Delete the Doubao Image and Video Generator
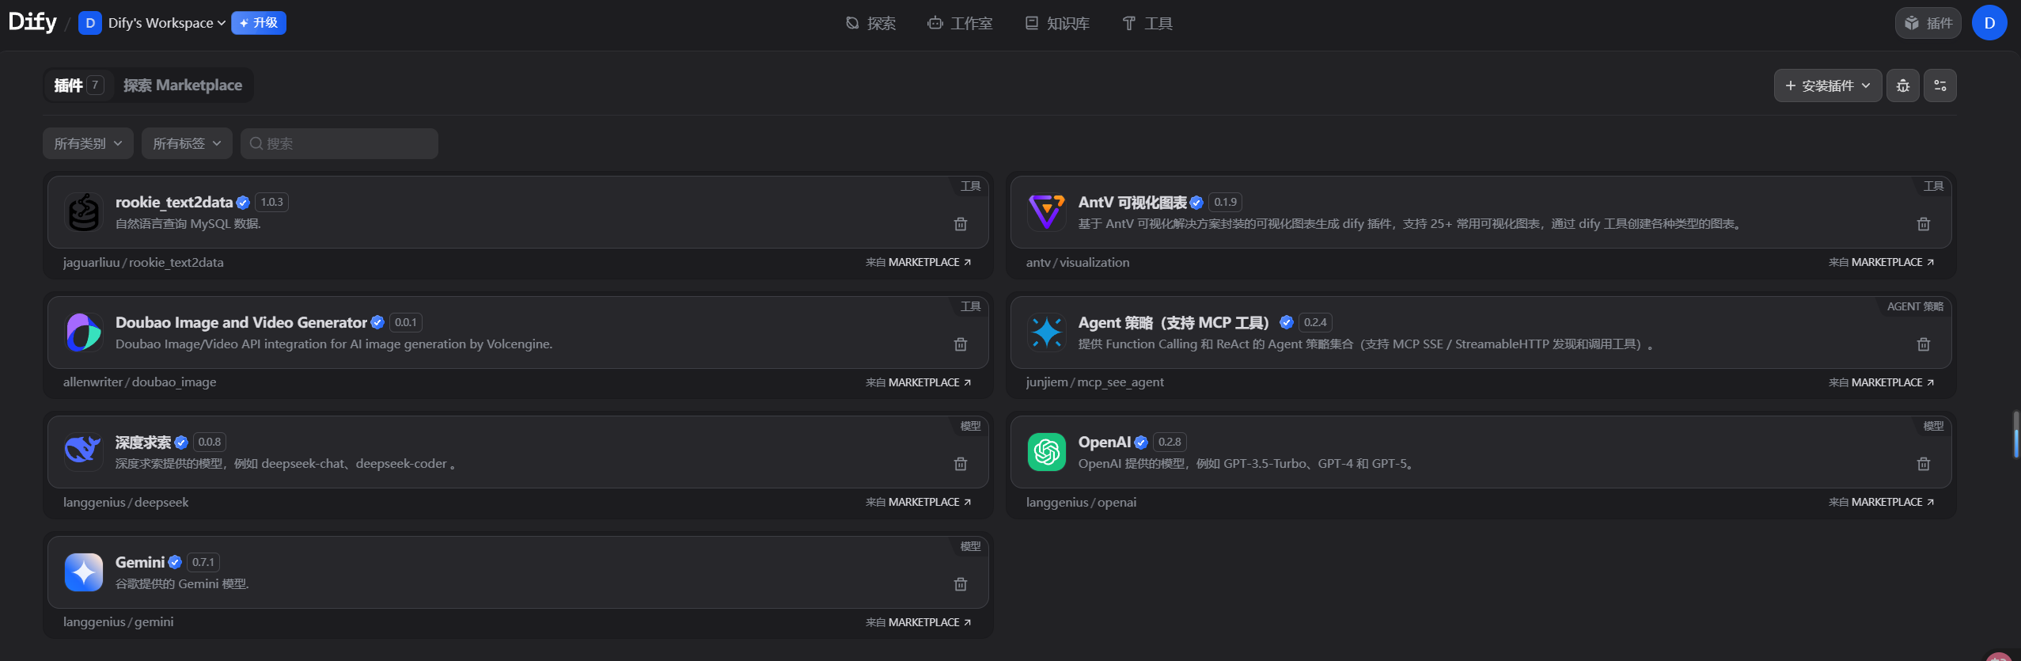2021x661 pixels. pyautogui.click(x=960, y=344)
